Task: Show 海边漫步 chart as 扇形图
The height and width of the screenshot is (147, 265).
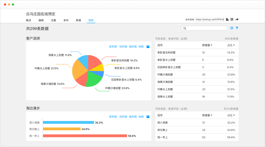Action: (133, 116)
